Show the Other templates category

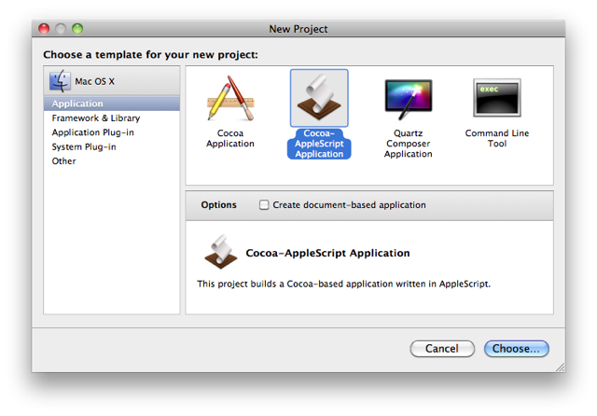point(63,160)
